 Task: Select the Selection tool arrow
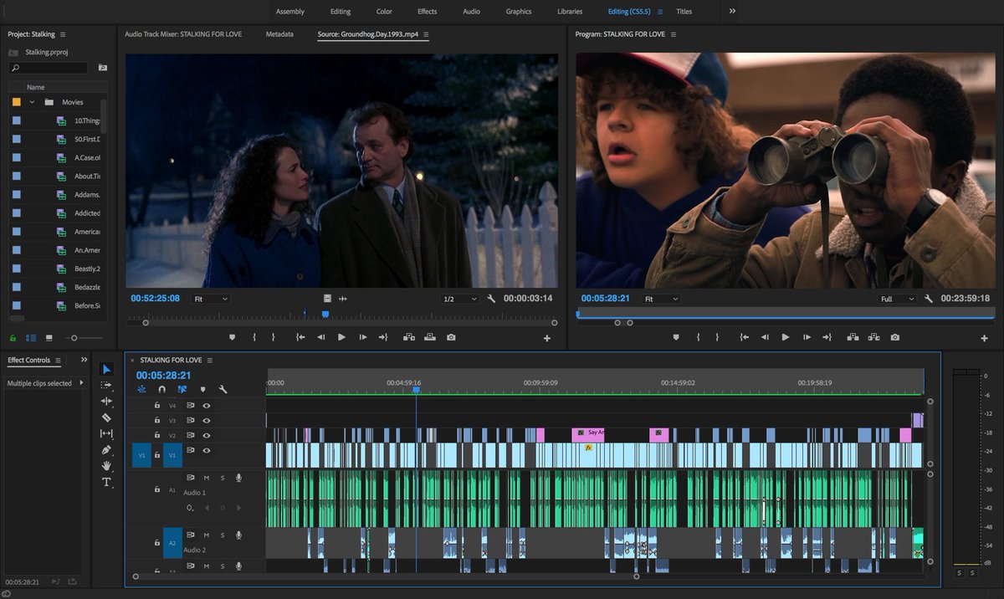pyautogui.click(x=106, y=369)
